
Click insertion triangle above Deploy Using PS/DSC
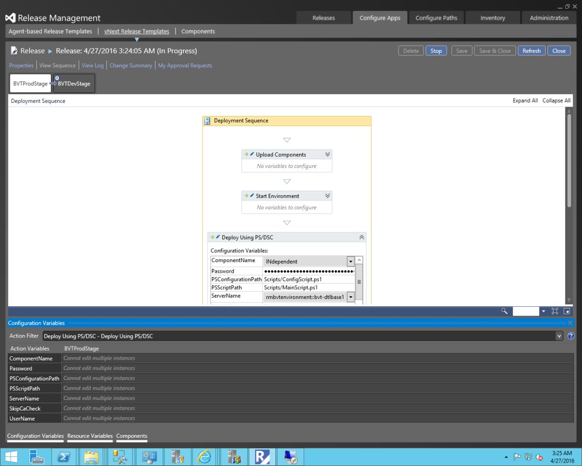point(287,223)
